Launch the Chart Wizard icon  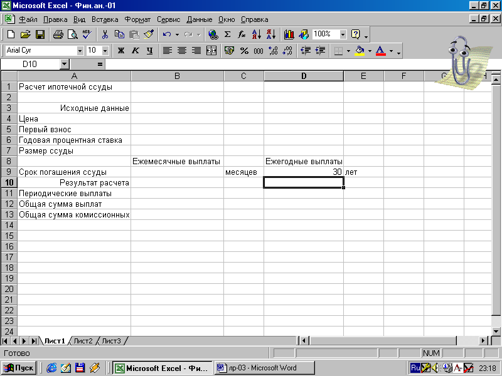coord(289,34)
